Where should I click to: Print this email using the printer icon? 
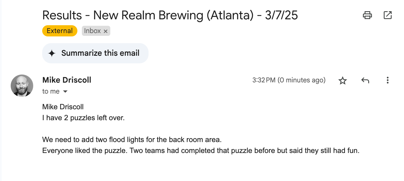click(x=367, y=15)
